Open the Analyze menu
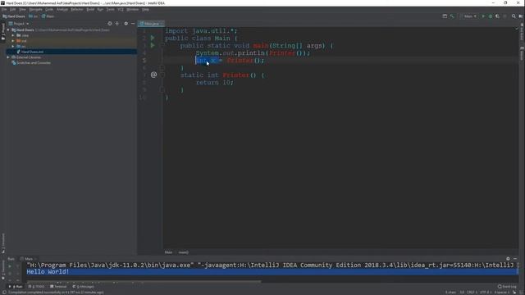This screenshot has width=525, height=295. [62, 9]
